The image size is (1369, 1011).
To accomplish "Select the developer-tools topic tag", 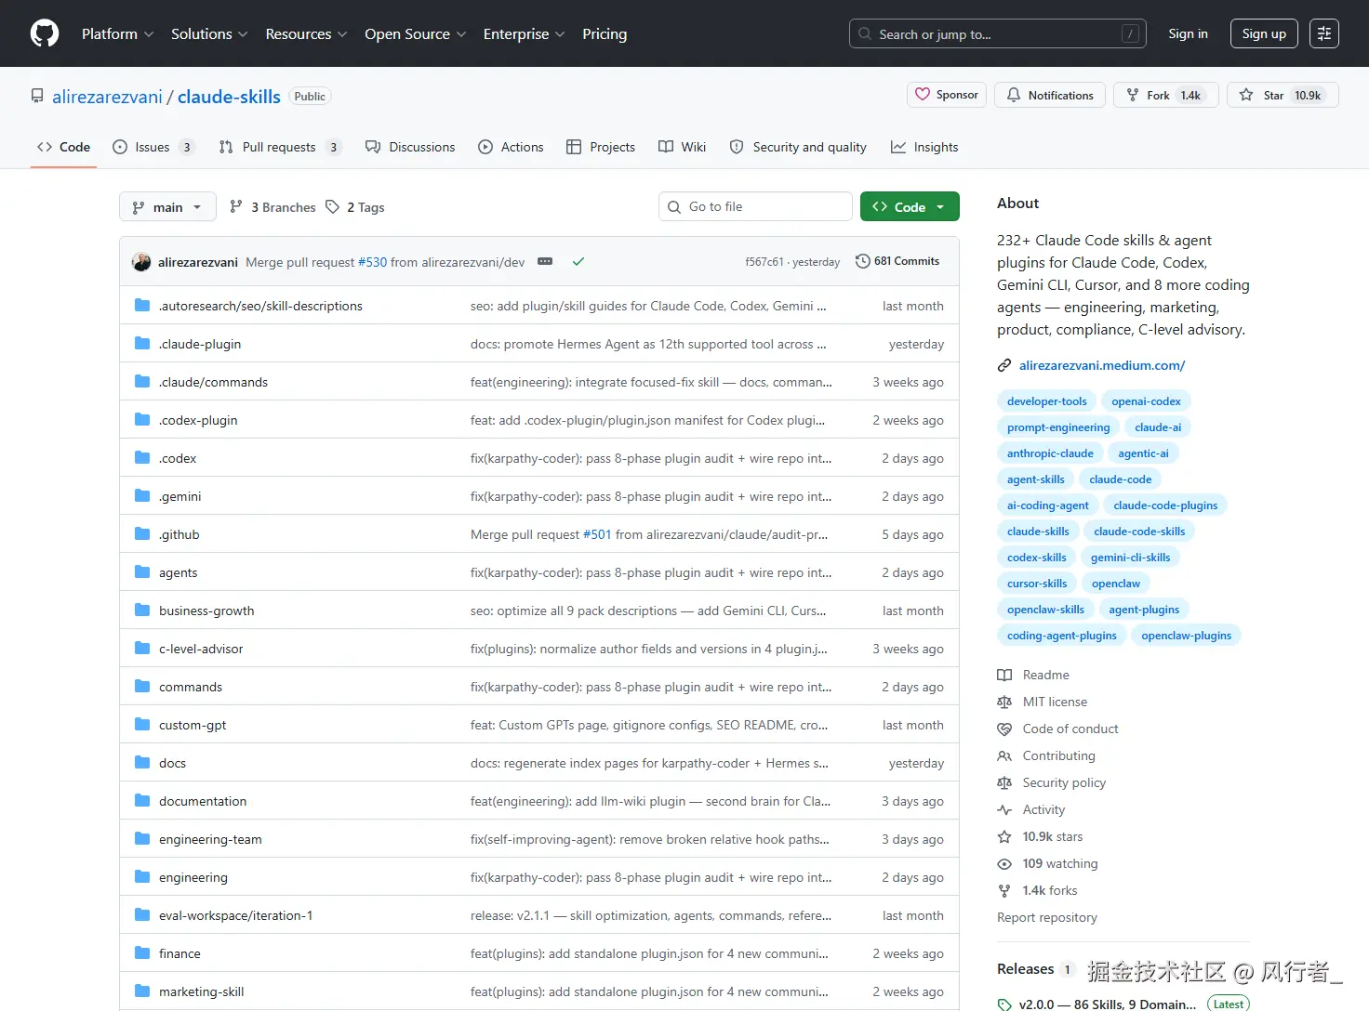I will tap(1046, 401).
